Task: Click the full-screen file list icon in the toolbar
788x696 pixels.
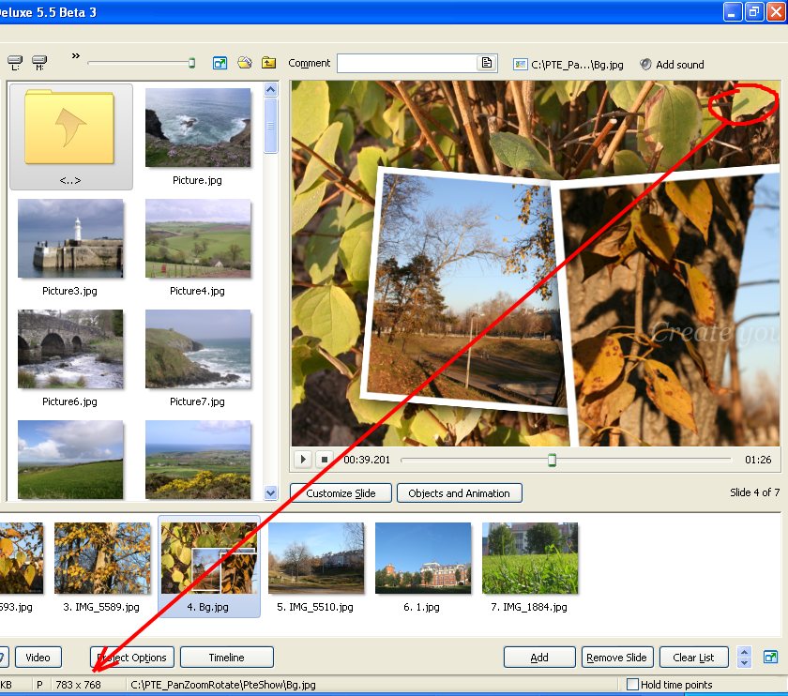Action: 220,63
